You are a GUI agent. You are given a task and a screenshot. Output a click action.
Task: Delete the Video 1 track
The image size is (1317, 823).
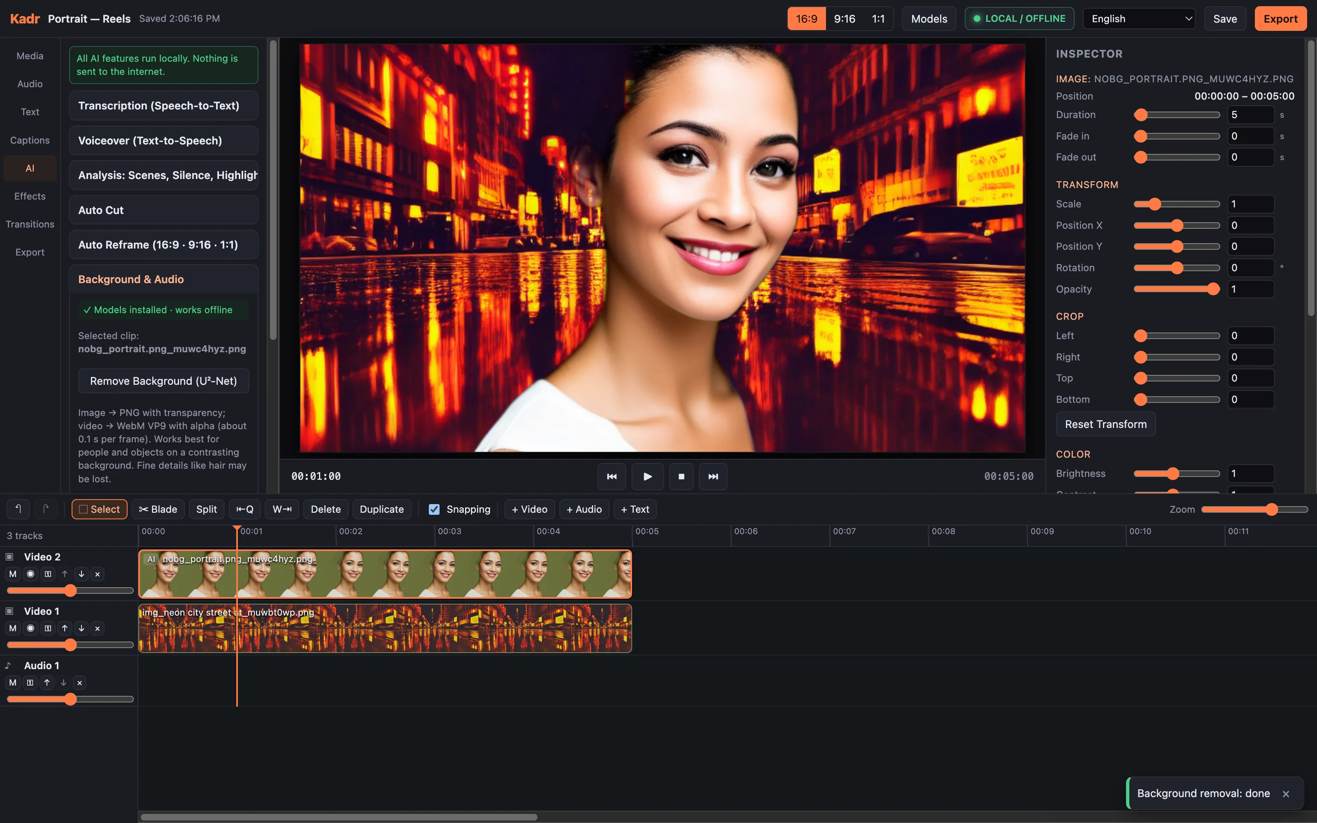(98, 628)
